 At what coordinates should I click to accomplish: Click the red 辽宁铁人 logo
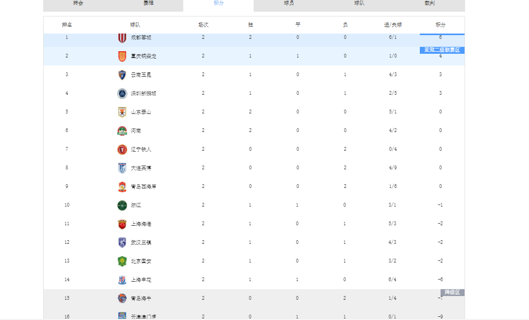pyautogui.click(x=122, y=149)
